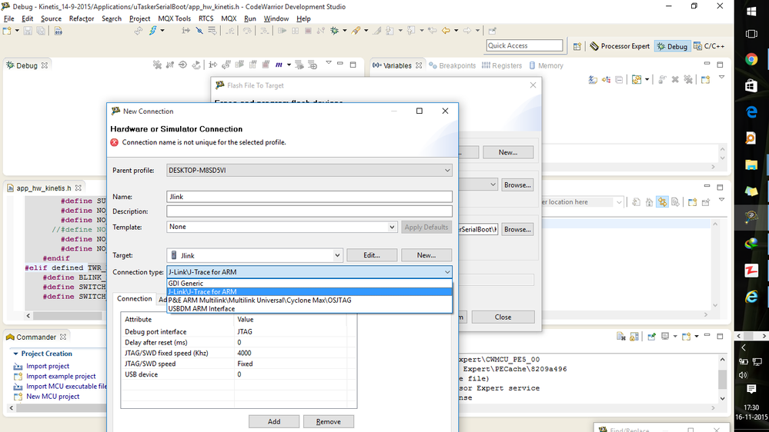Image resolution: width=769 pixels, height=432 pixels.
Task: Switch to the C/C++ perspective
Action: click(x=709, y=46)
